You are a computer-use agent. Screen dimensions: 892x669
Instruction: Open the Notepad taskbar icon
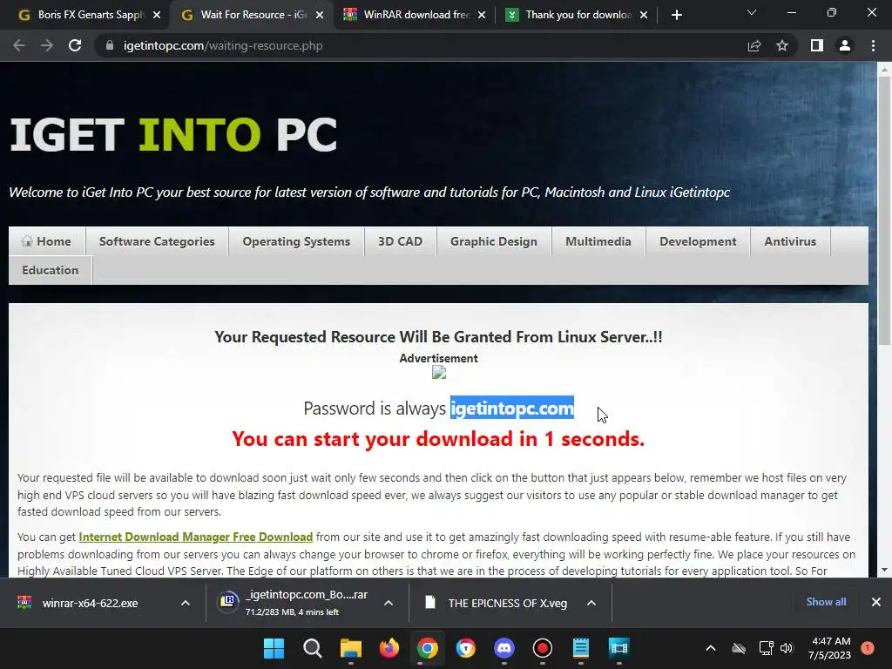coord(581,648)
